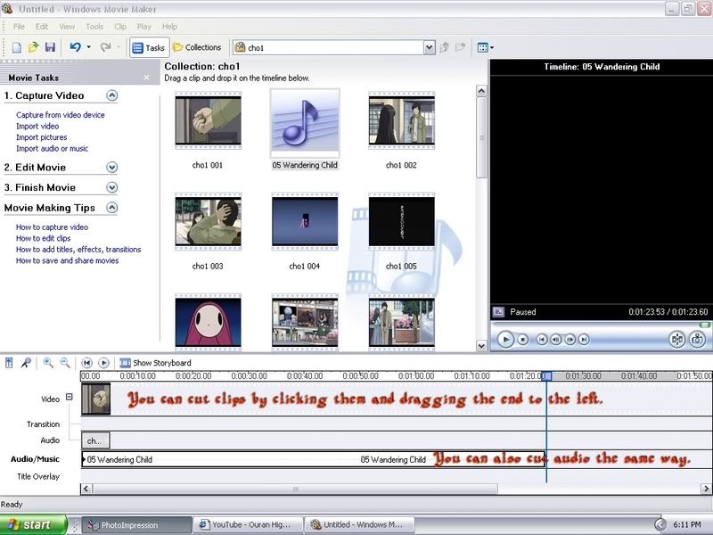Open How to add titles, effects, transitions tip
The image size is (713, 535).
pyautogui.click(x=78, y=250)
